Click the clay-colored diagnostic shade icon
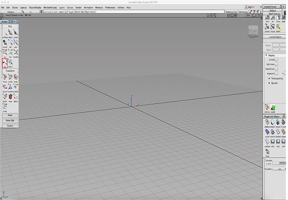 click(284, 133)
